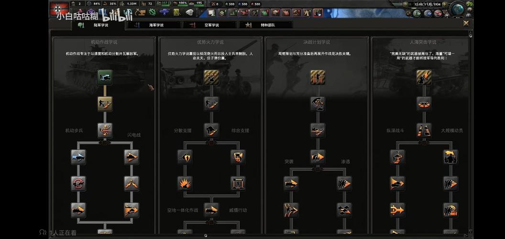Open the nation flag in top-left corner
Screen dimensions: 505x239
click(x=58, y=9)
